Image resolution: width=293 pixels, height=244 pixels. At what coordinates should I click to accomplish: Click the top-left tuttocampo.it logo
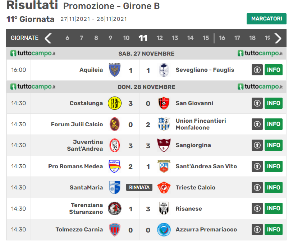tap(33, 53)
